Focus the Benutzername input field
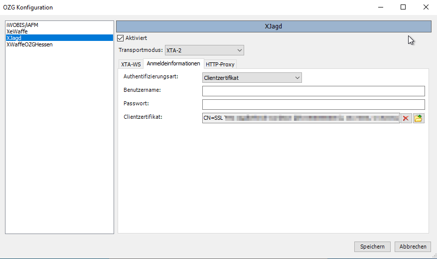Image resolution: width=437 pixels, height=259 pixels. tap(313, 91)
